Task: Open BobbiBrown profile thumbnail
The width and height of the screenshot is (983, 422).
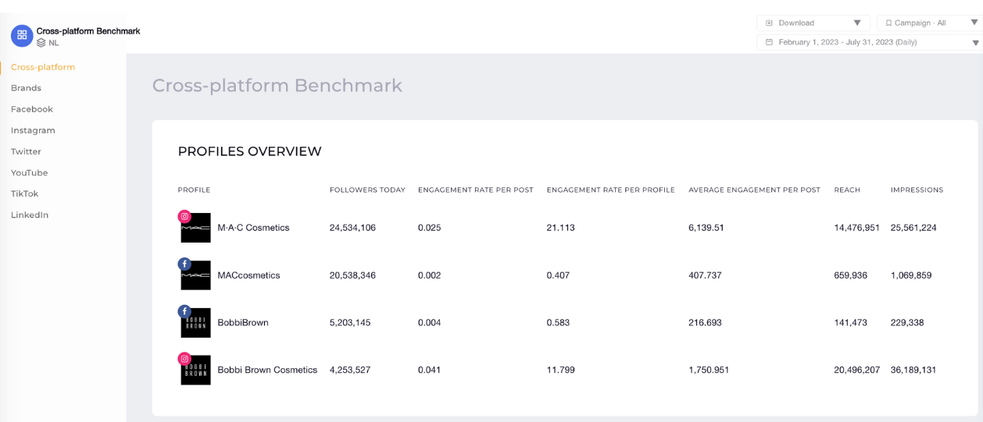Action: pyautogui.click(x=195, y=323)
